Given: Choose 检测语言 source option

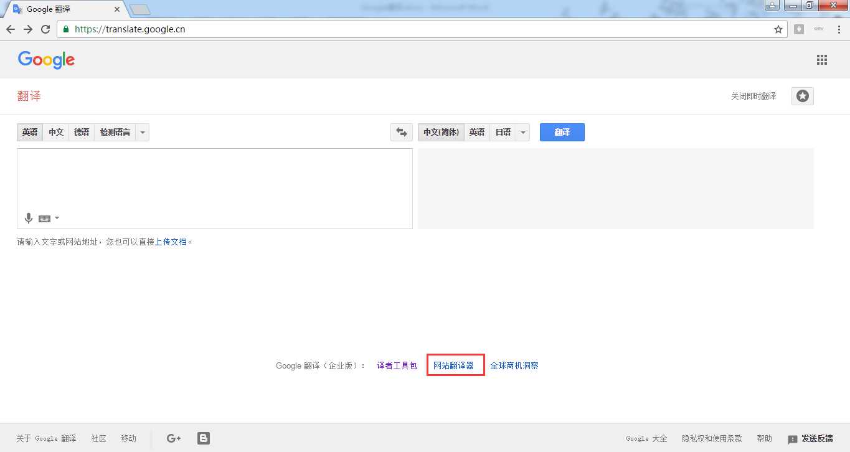Looking at the screenshot, I should click(x=115, y=132).
